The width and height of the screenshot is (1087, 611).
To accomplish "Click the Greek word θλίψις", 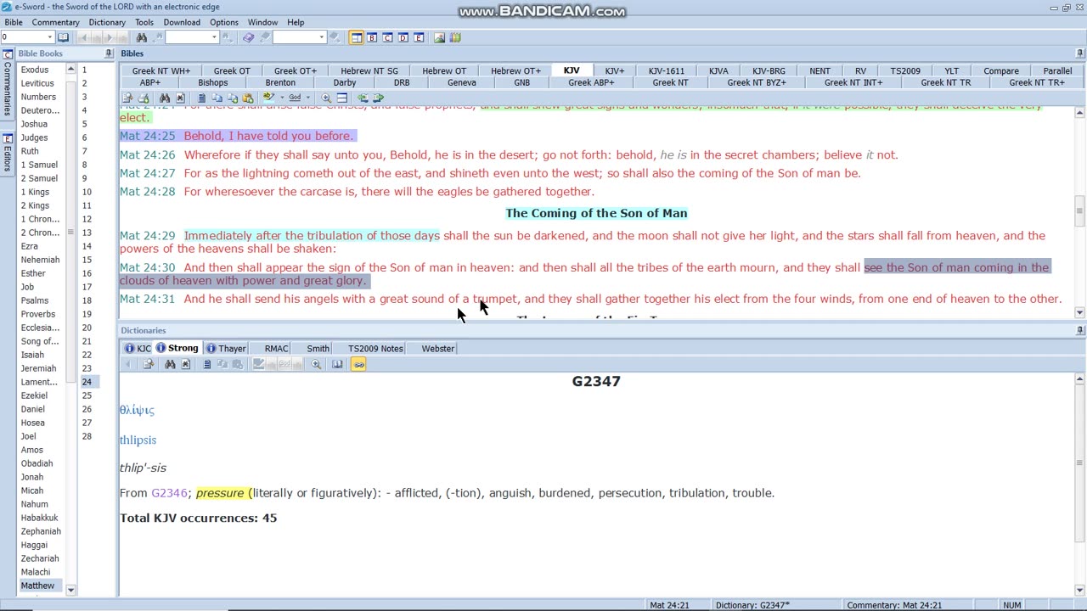I will 137,410.
